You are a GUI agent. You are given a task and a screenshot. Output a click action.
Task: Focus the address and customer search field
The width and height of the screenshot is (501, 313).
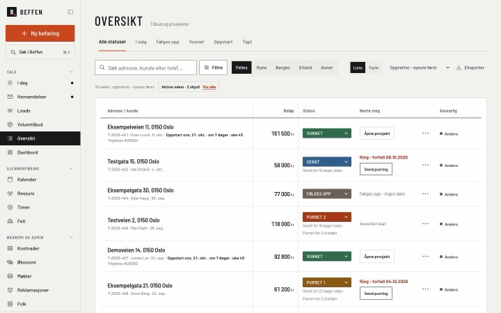(145, 67)
